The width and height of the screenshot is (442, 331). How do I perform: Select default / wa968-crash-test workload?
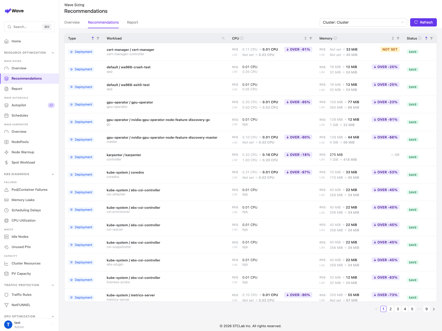point(128,67)
